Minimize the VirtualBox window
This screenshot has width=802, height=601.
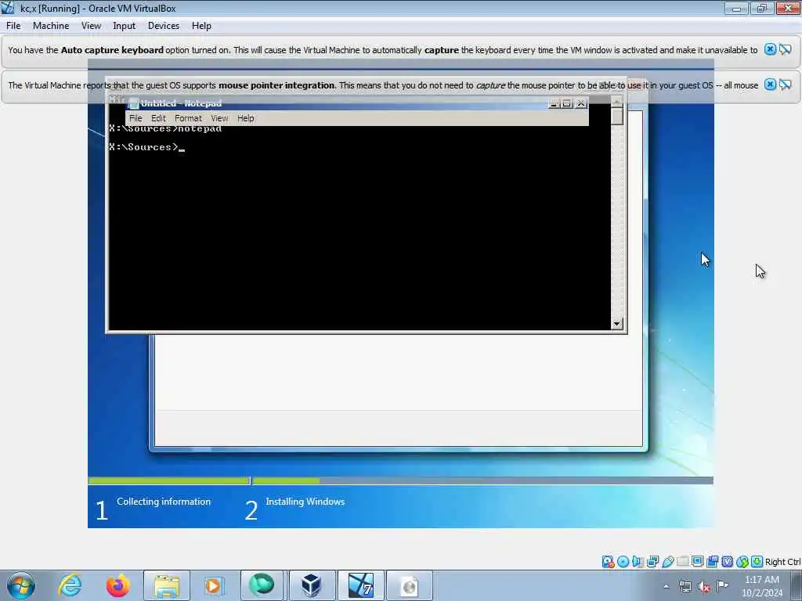pyautogui.click(x=736, y=8)
